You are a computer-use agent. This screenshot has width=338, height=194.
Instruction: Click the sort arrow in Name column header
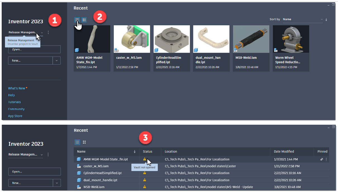click(135, 152)
